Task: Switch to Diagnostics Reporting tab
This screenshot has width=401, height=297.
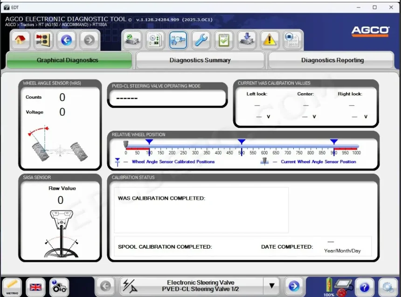Action: tap(332, 60)
